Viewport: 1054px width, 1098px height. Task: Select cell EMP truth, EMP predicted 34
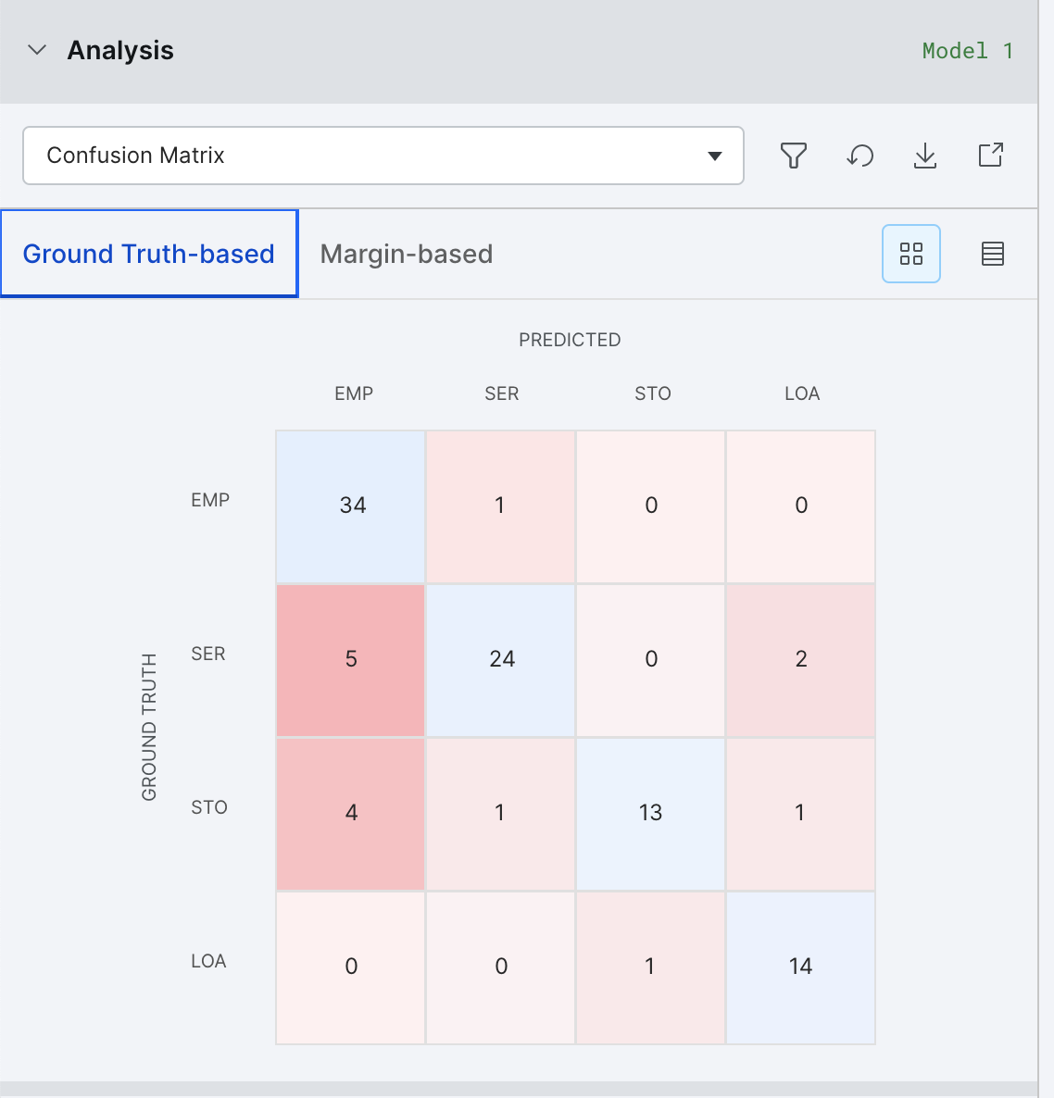click(x=351, y=506)
